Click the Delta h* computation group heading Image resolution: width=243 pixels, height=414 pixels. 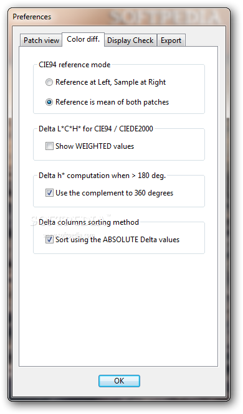tap(102, 176)
